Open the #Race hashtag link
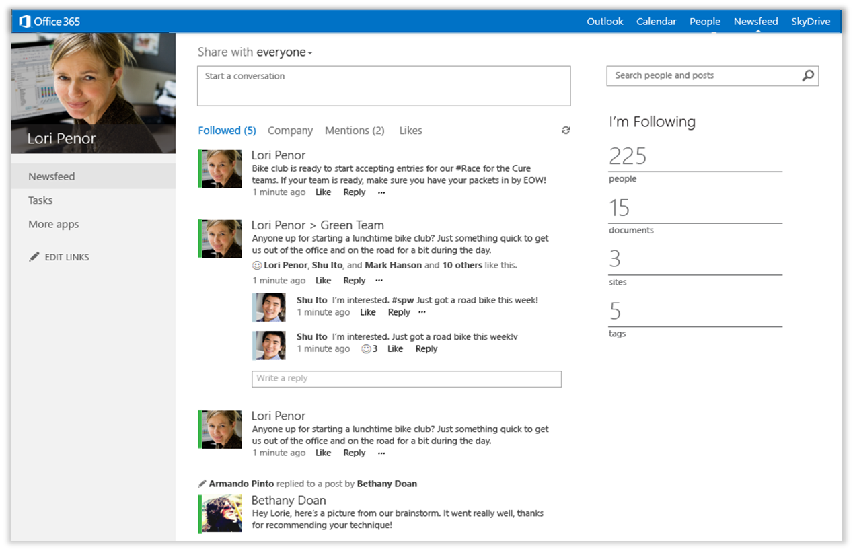 [x=466, y=168]
